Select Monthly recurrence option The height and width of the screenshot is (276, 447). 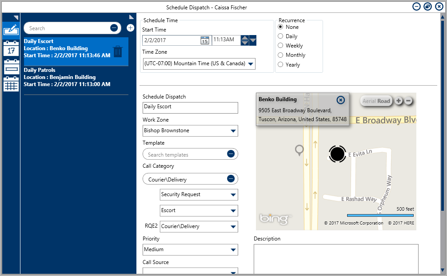[x=280, y=55]
